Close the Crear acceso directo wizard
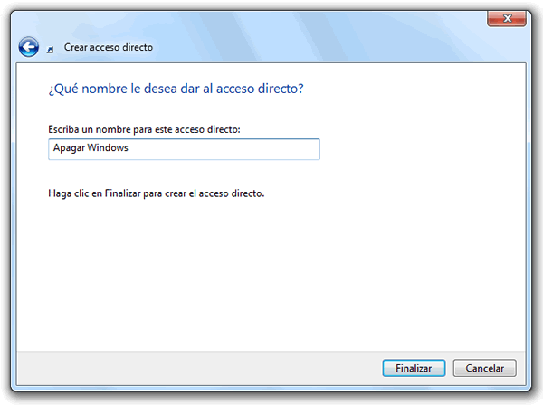This screenshot has width=543, height=405. coord(507,18)
